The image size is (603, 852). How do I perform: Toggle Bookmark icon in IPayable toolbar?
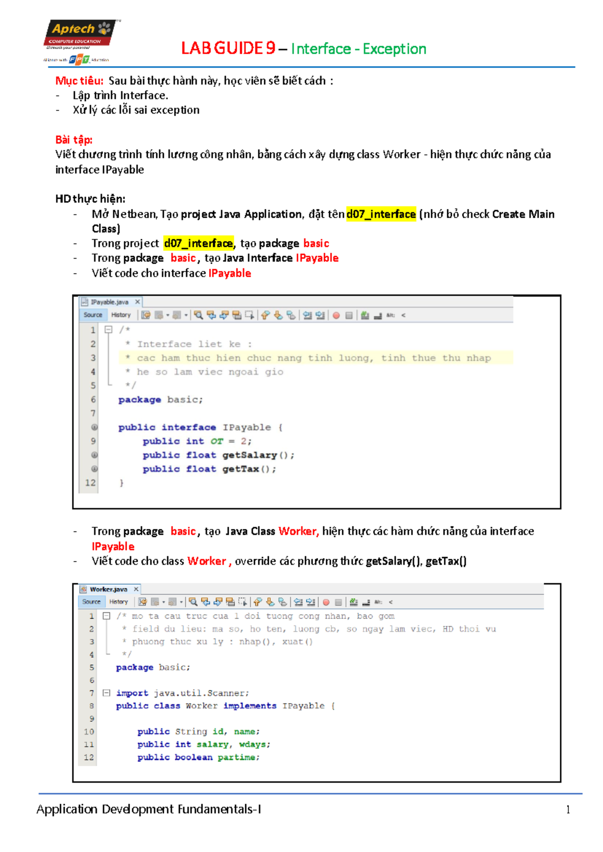tap(291, 315)
